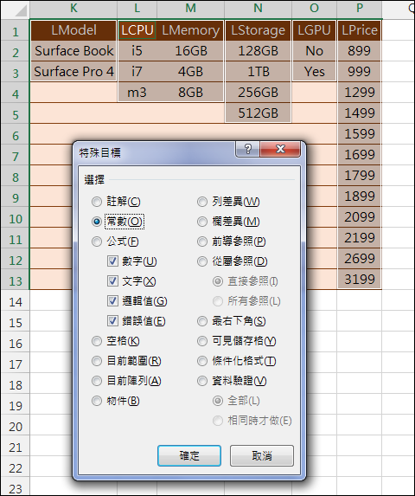The height and width of the screenshot is (496, 415).
Task: Uncheck the 邏輯值(G) checkbox
Action: point(137,301)
